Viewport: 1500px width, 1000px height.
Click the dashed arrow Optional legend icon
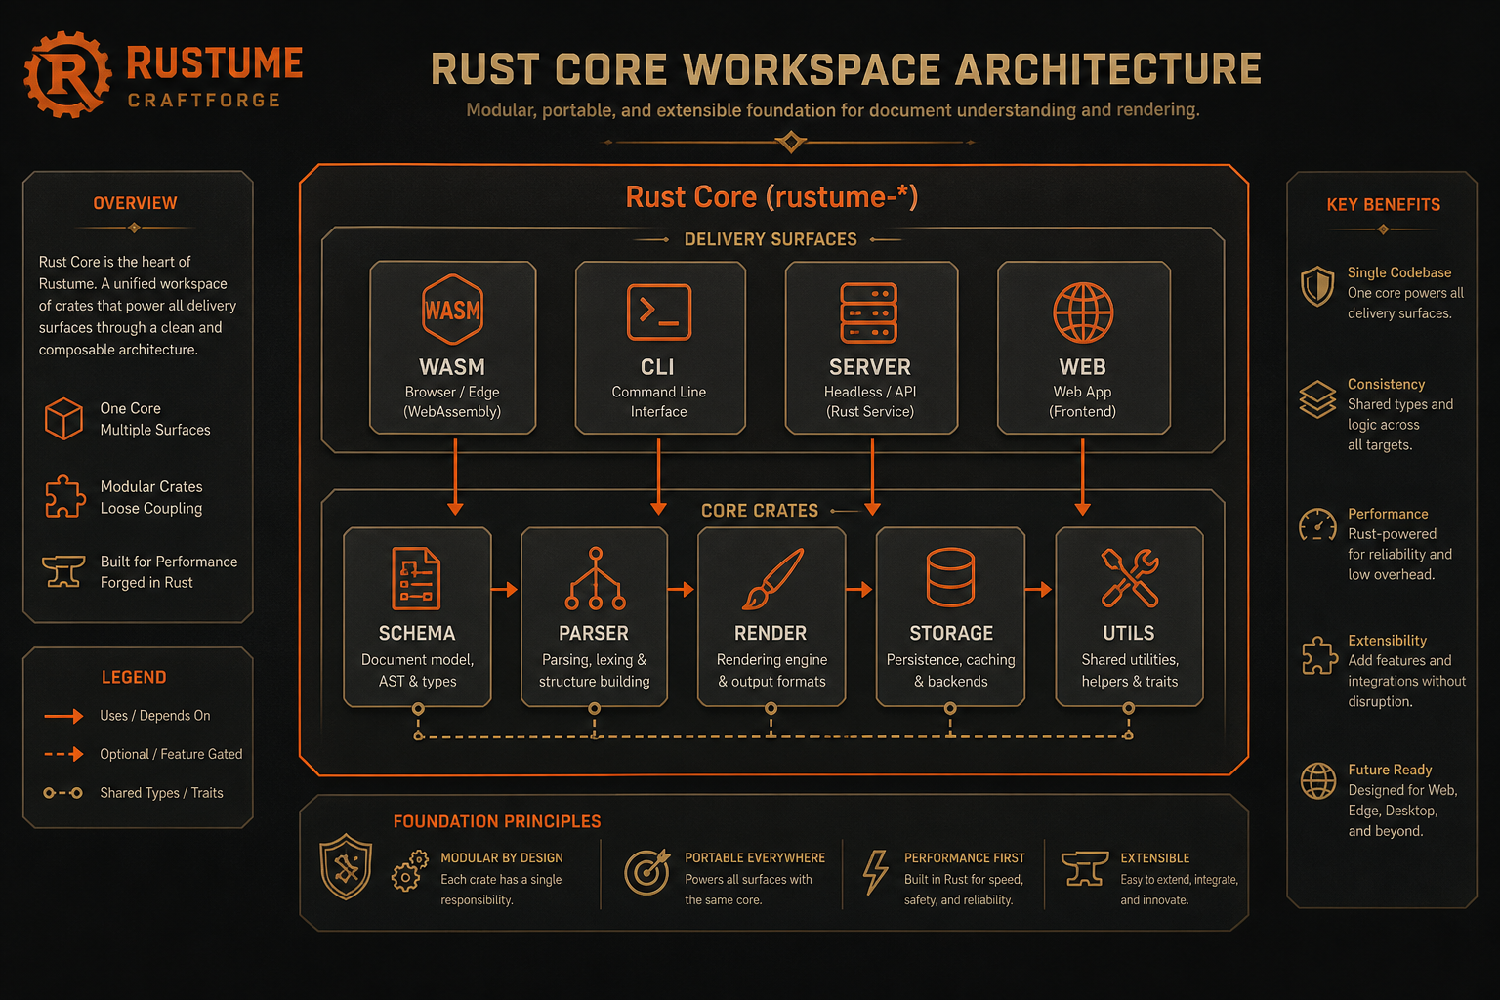click(x=63, y=754)
